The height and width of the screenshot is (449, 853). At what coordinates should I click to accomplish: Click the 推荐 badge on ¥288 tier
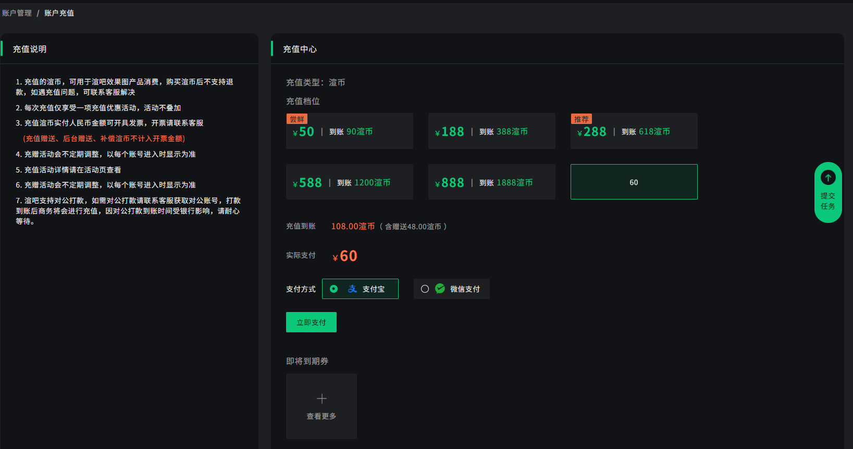pos(581,119)
